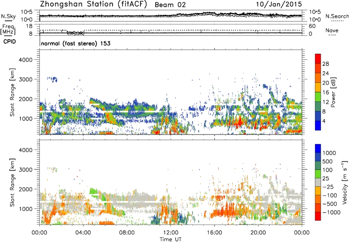Select the "60" Nave axis tick
This screenshot has height=242, width=349.
(x=312, y=26)
